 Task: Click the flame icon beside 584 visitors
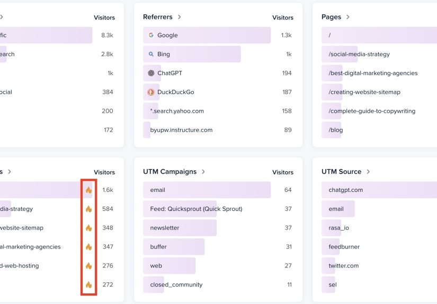(88, 209)
